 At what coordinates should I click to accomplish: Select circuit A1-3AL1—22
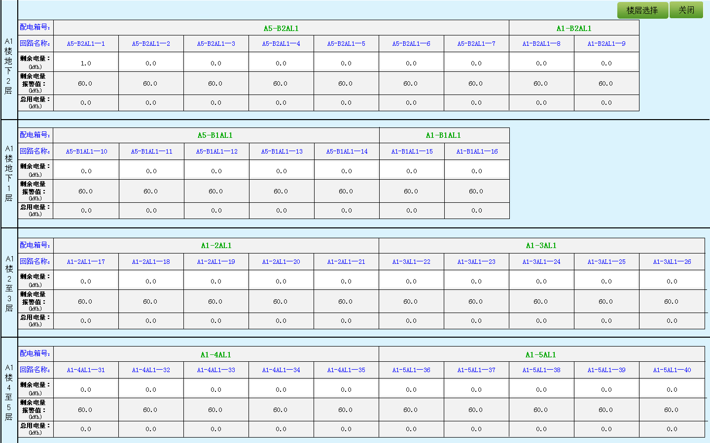tap(411, 262)
